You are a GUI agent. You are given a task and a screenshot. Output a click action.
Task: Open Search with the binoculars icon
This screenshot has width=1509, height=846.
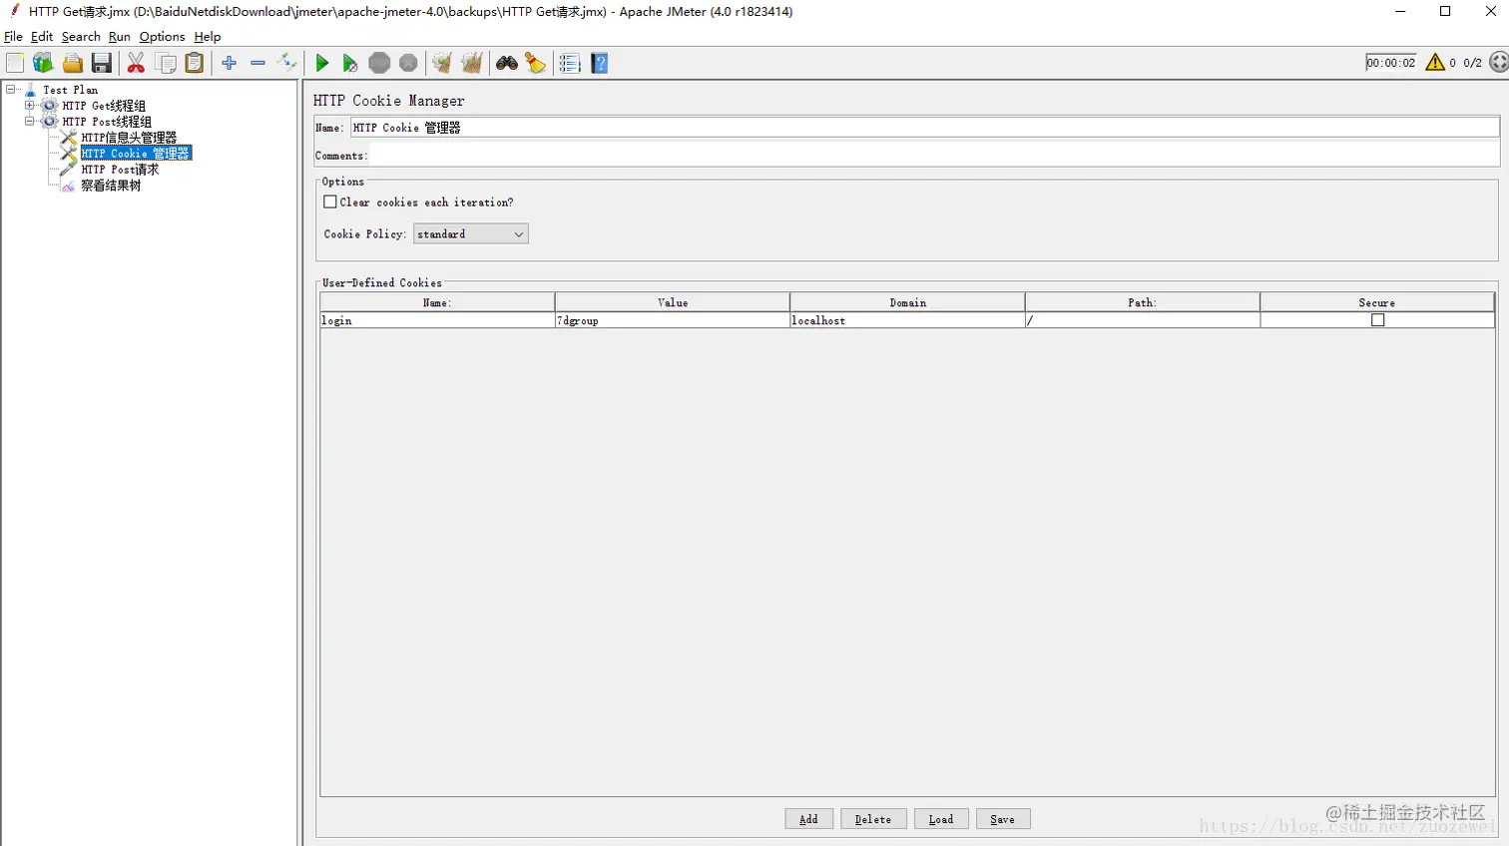tap(507, 63)
